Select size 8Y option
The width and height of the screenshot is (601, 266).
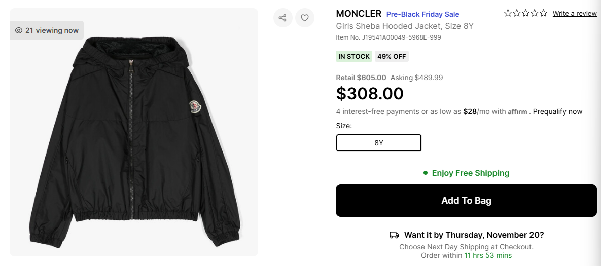pos(378,143)
